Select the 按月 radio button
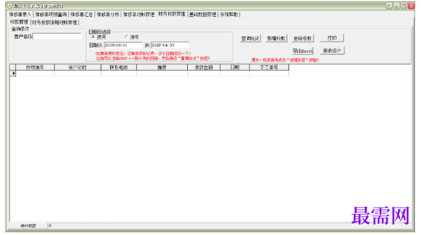The width and height of the screenshot is (421, 235). coord(93,37)
